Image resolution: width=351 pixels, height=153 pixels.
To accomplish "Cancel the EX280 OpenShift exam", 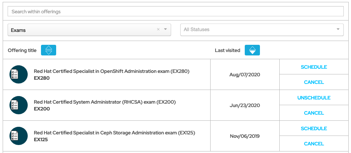I will pos(314,82).
